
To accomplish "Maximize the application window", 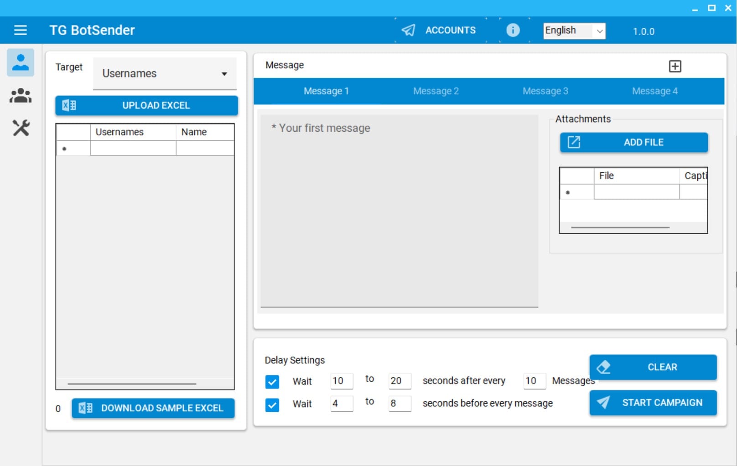I will tap(711, 8).
